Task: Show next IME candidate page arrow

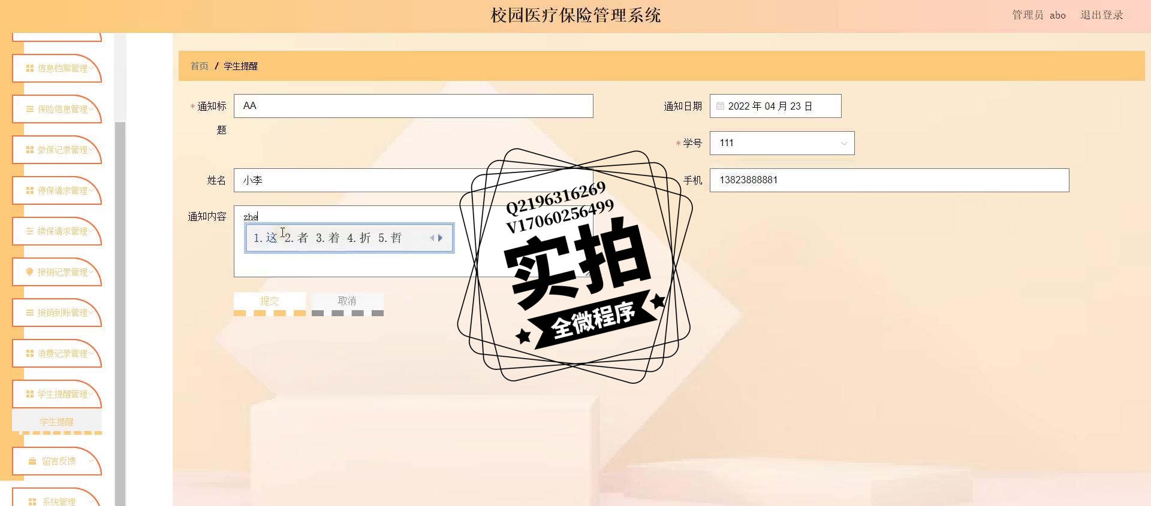Action: tap(441, 238)
